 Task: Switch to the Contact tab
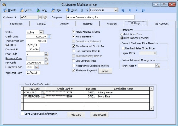tap(41, 24)
